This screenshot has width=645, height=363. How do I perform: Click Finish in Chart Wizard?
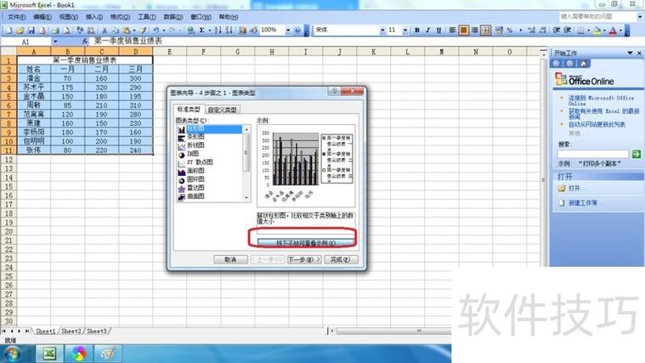pyautogui.click(x=341, y=259)
